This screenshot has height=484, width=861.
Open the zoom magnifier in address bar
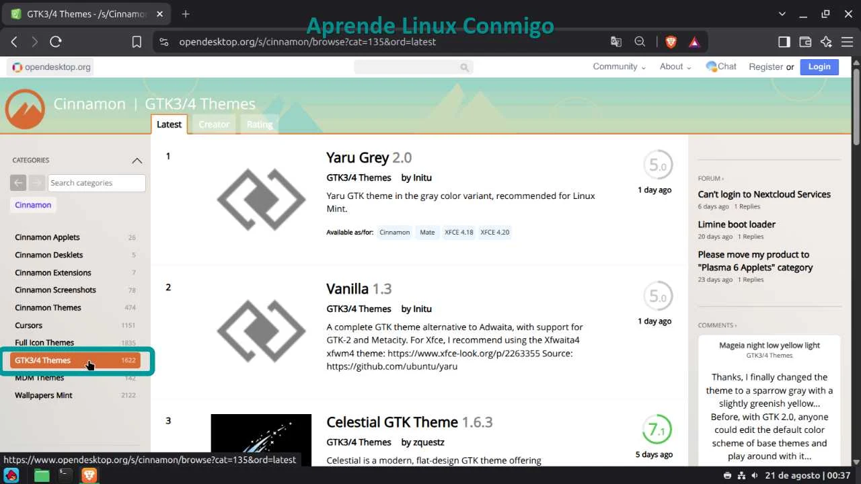tap(640, 42)
